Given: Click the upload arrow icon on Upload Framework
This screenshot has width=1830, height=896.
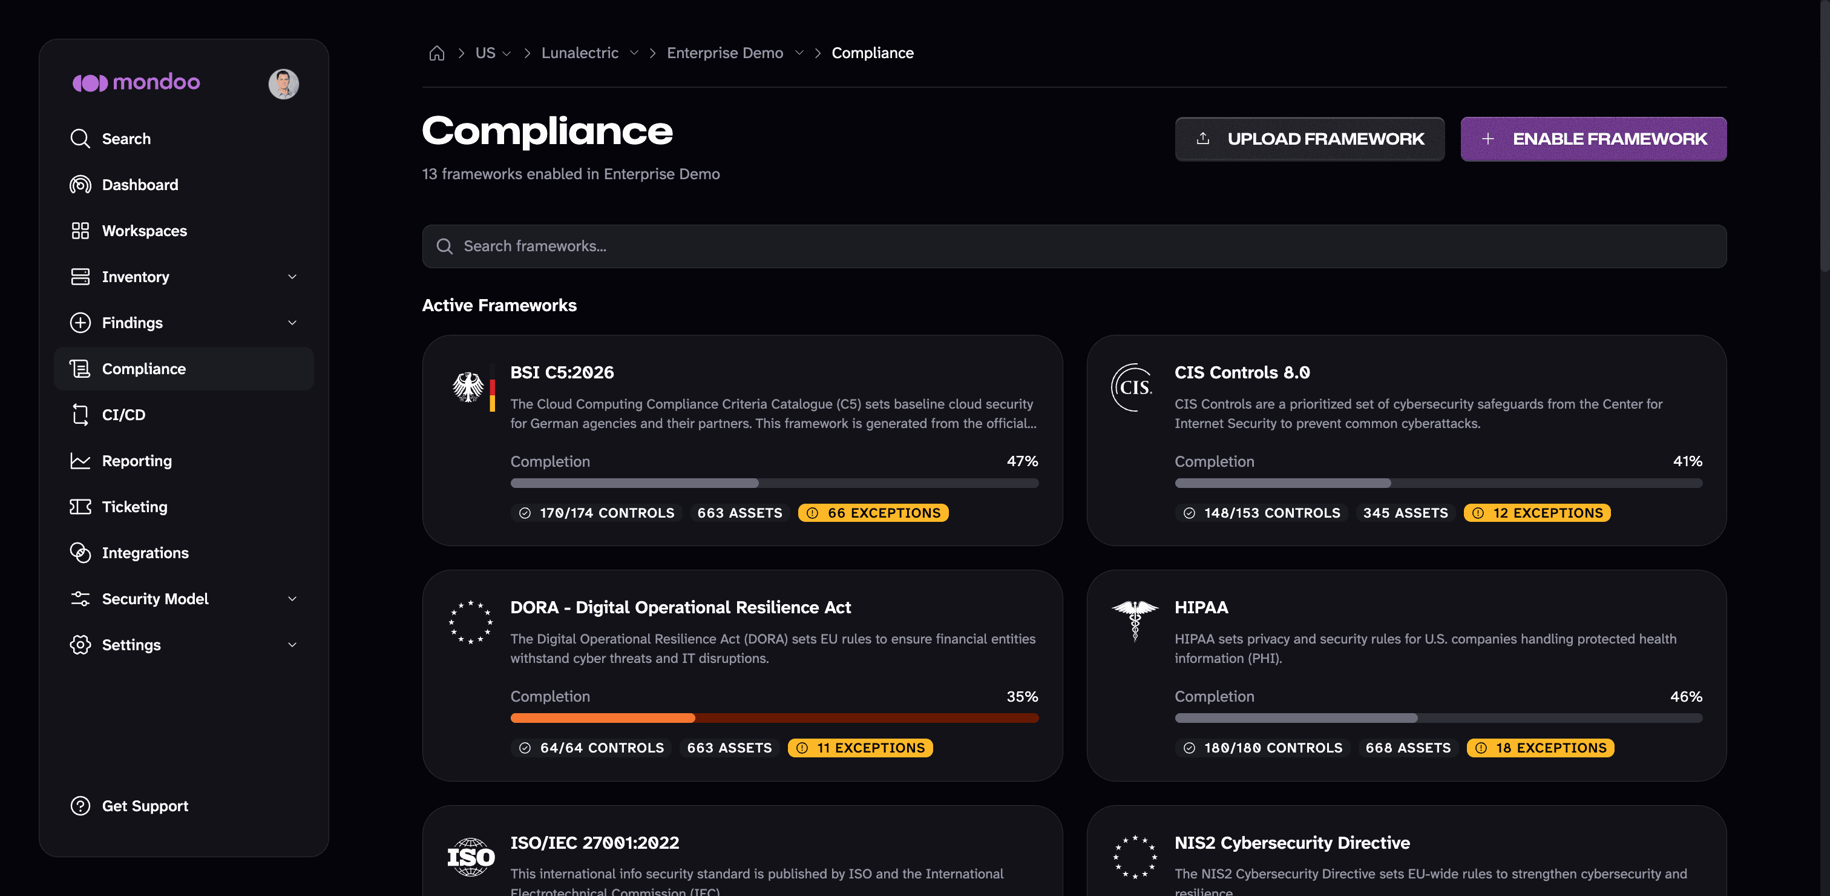Looking at the screenshot, I should point(1202,139).
